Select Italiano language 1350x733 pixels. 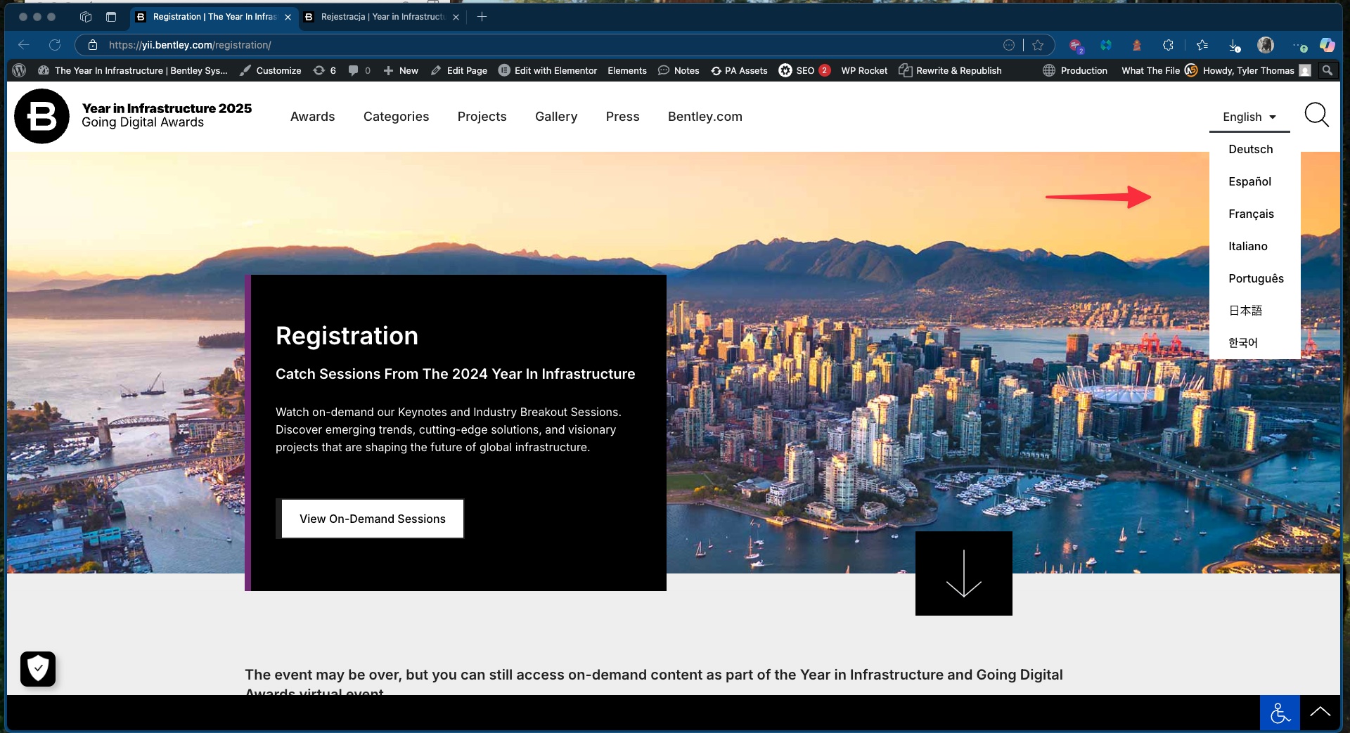tap(1247, 246)
